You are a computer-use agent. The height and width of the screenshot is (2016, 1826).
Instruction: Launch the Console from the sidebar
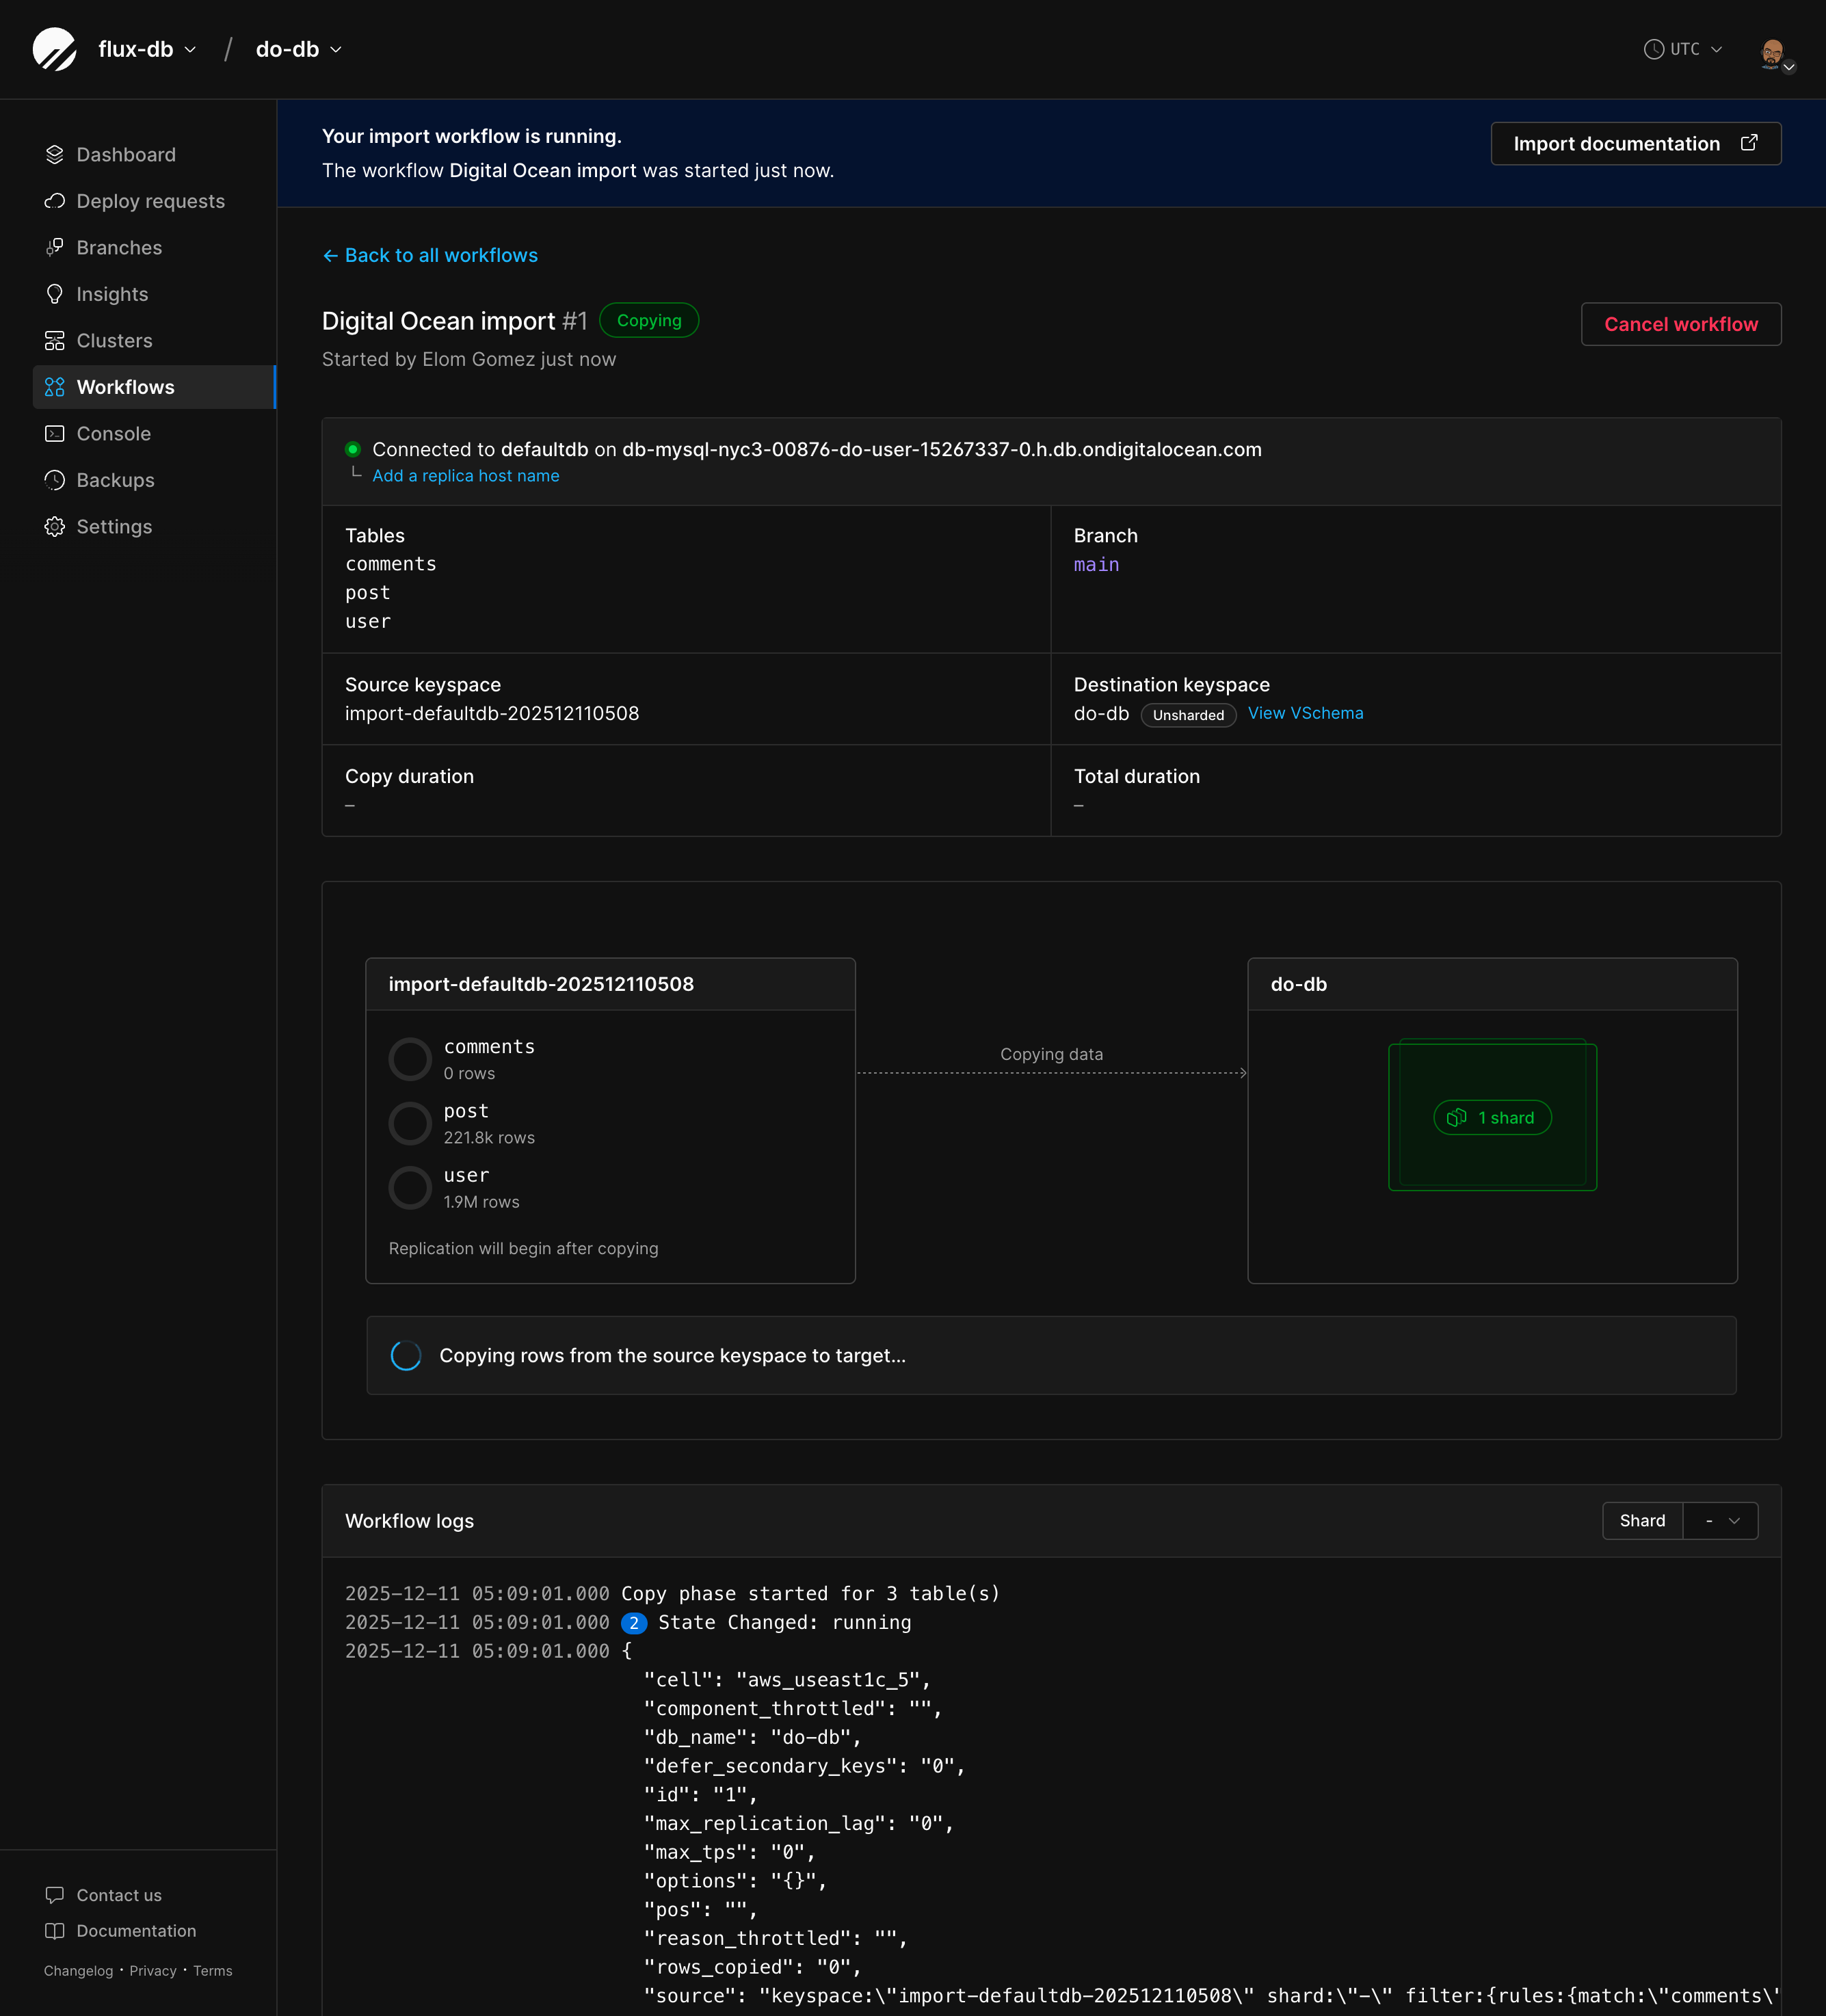pos(113,433)
